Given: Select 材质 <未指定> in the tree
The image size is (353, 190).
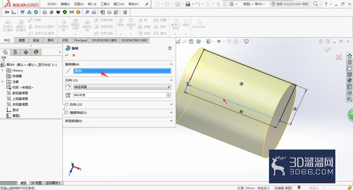Looking at the screenshot, I should tap(23, 88).
